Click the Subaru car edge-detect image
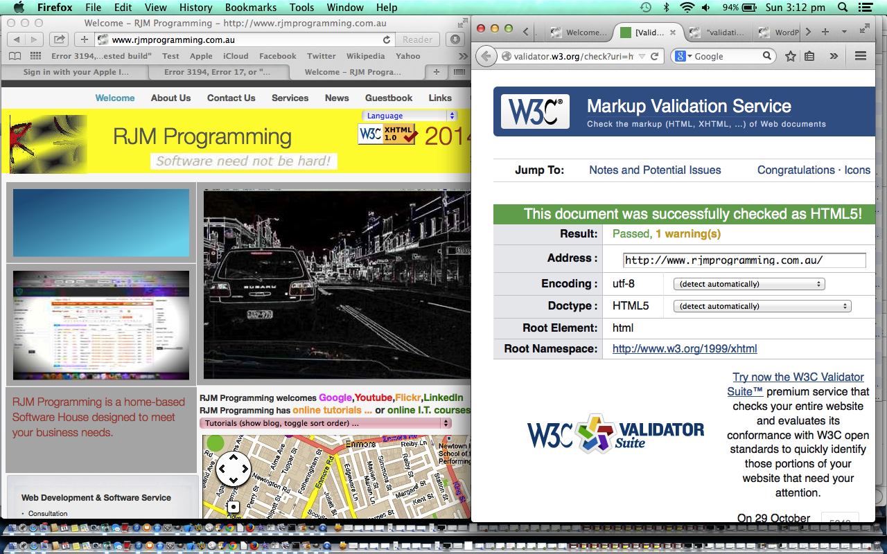The width and height of the screenshot is (887, 554). [x=336, y=285]
